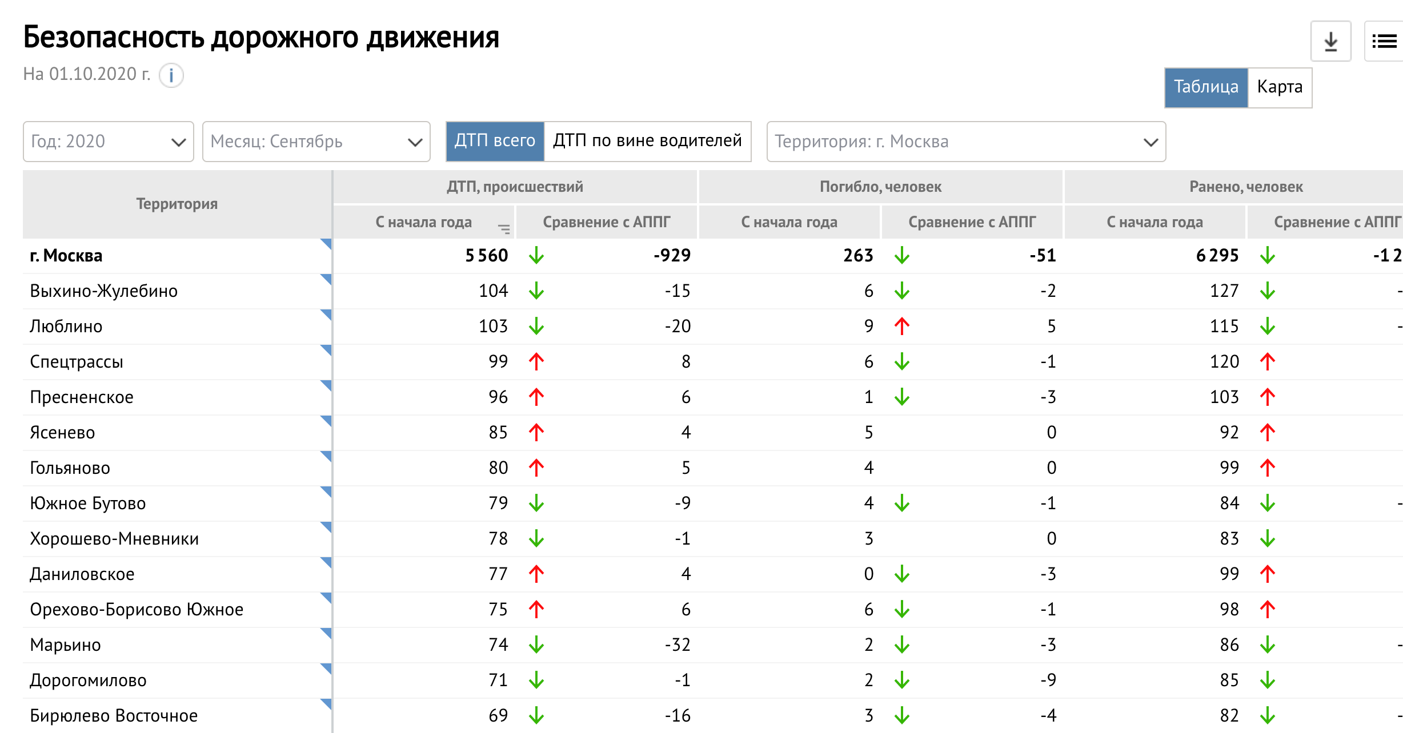Click the download arrow icon
This screenshot has width=1403, height=733.
[1330, 41]
